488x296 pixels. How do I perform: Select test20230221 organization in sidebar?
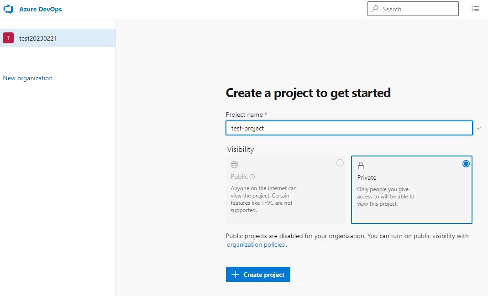click(x=58, y=38)
